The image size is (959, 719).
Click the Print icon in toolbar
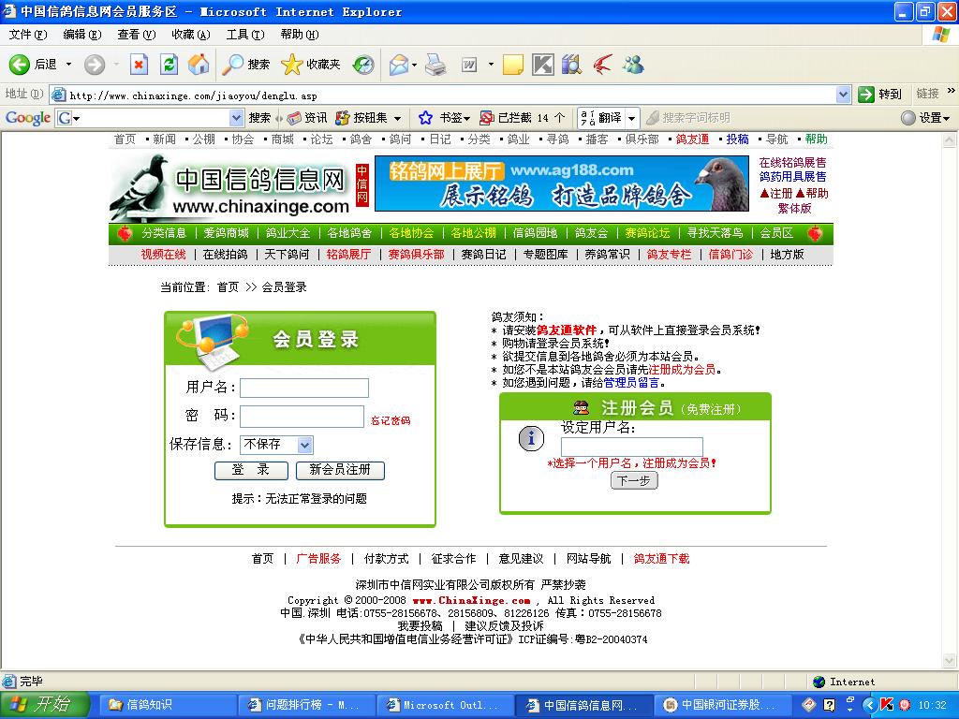coord(435,65)
